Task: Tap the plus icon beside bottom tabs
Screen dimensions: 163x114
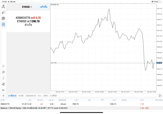Action: pos(3,95)
